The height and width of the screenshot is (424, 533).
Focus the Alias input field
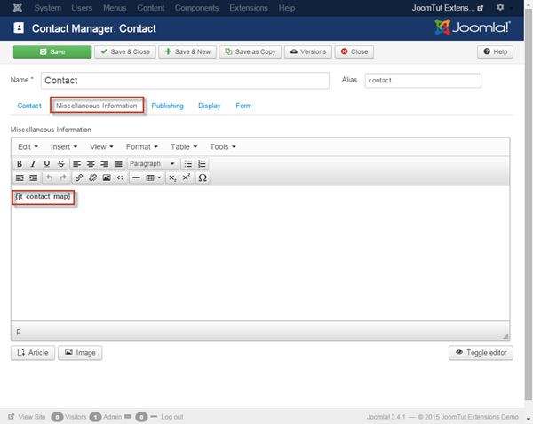pyautogui.click(x=423, y=81)
